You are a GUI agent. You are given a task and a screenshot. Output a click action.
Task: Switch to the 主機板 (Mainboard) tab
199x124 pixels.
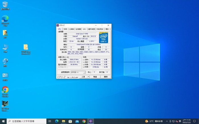point(72,29)
